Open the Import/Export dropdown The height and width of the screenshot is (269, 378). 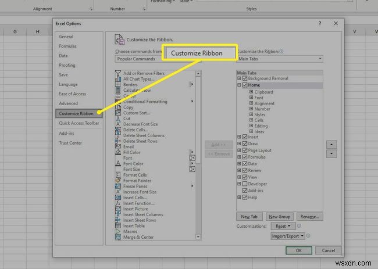[288, 236]
